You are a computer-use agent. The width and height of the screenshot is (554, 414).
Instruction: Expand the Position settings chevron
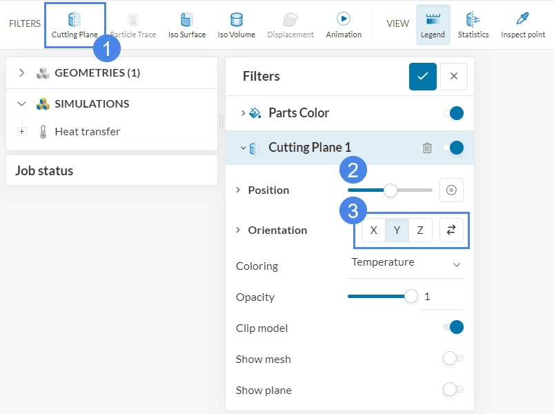pos(239,190)
